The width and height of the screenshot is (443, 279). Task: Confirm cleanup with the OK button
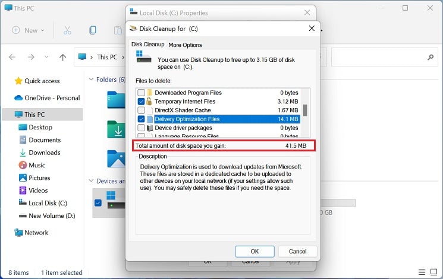pyautogui.click(x=255, y=251)
